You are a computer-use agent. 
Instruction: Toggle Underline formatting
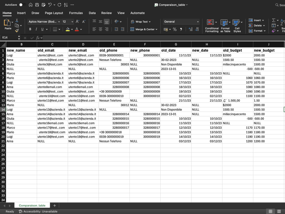pyautogui.click(x=42, y=29)
